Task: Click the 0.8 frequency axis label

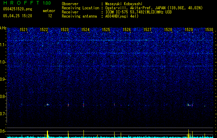Action: click(x=3, y=97)
